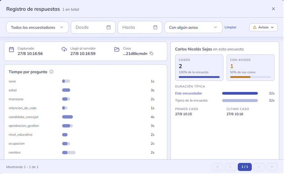Click the Hasta date field
Screen dimensions: 287x175
point(140,28)
